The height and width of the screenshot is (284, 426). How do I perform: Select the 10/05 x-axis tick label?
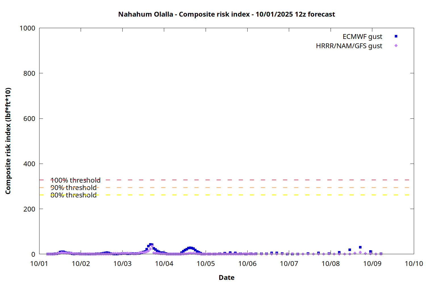[206, 264]
